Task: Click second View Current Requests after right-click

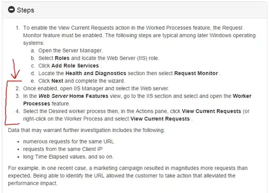Action: point(160,119)
